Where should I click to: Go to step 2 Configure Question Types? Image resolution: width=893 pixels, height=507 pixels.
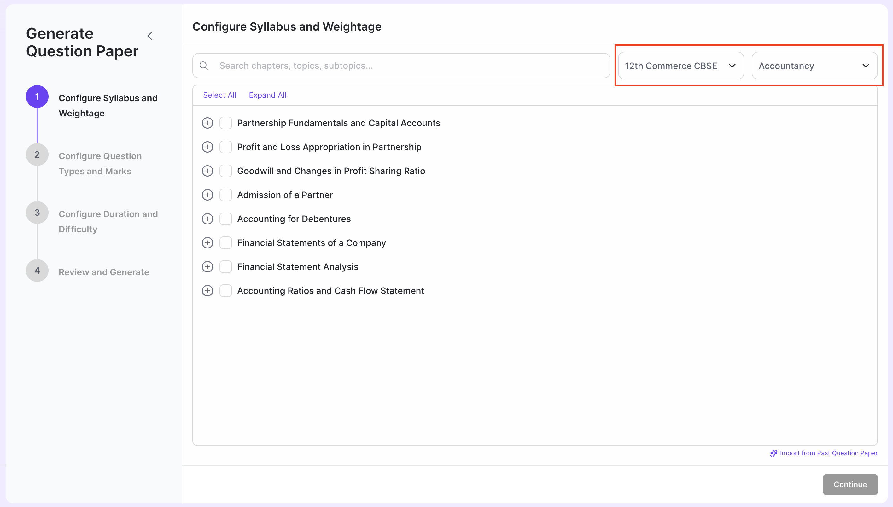[x=100, y=163]
